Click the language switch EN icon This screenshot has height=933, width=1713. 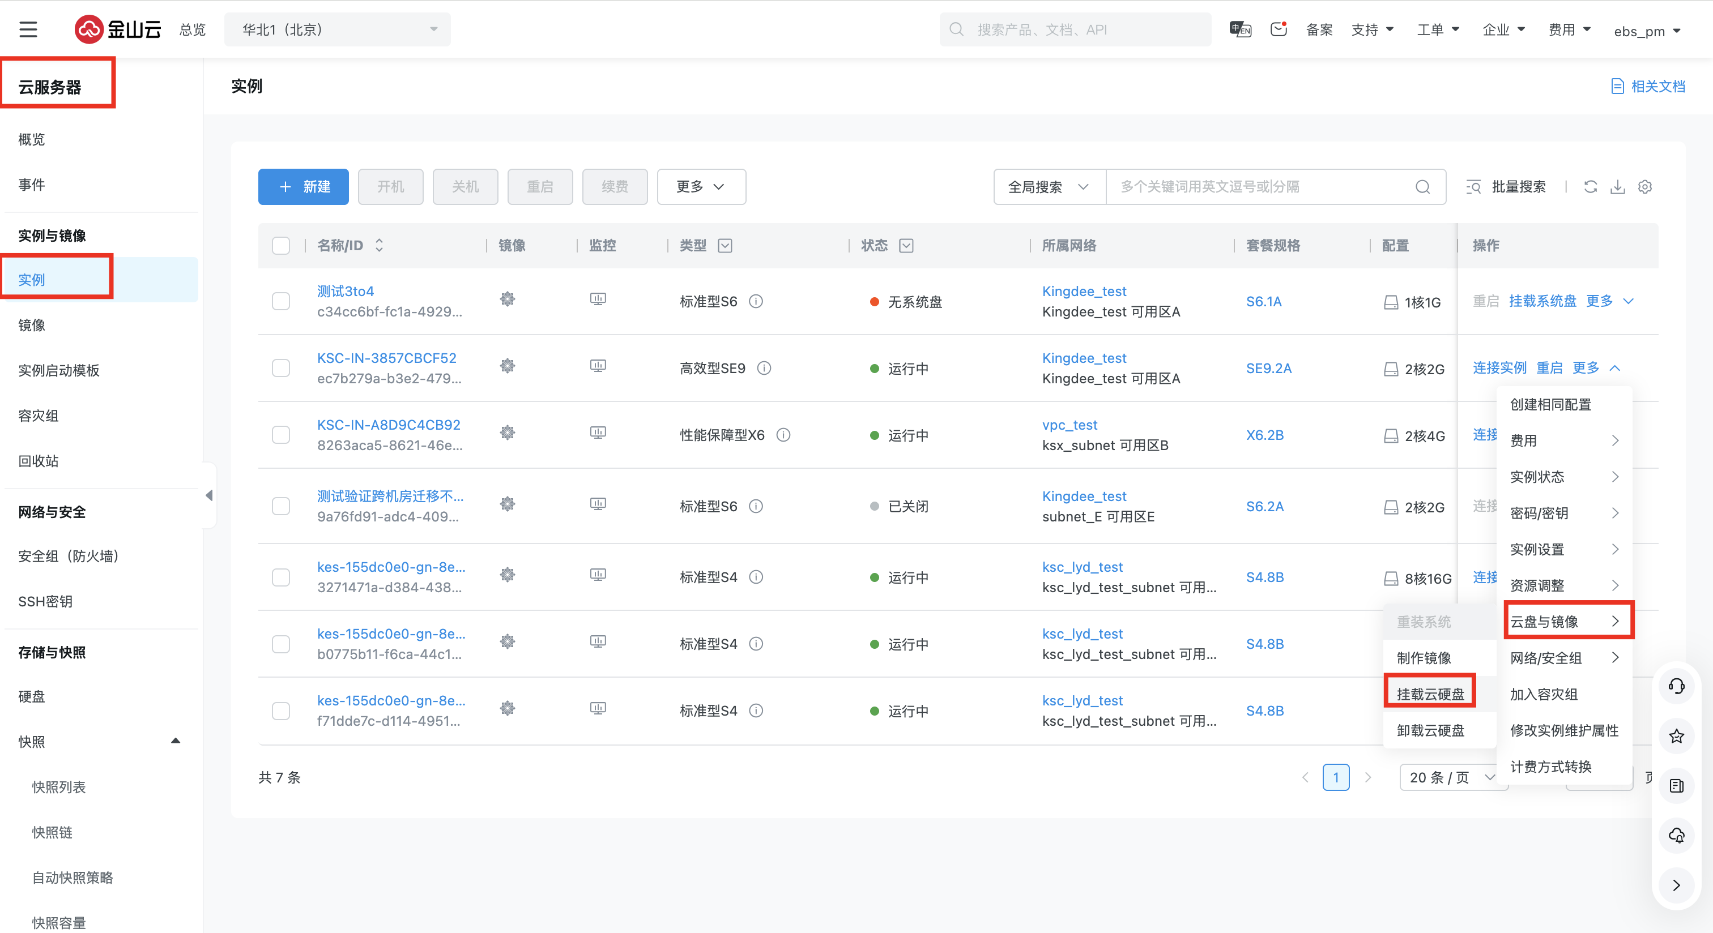(x=1239, y=29)
